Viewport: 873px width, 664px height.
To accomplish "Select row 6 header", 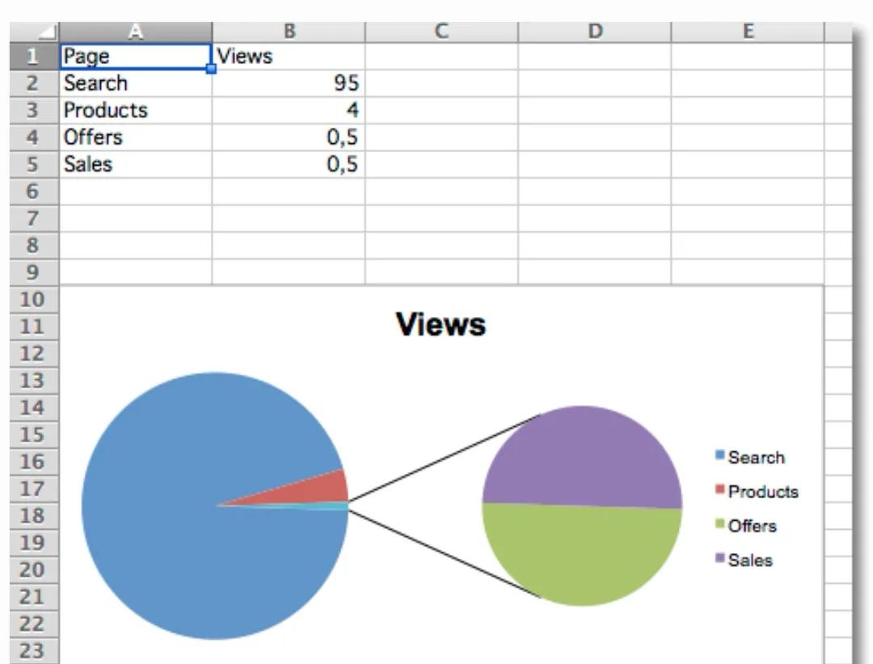I will [x=34, y=191].
